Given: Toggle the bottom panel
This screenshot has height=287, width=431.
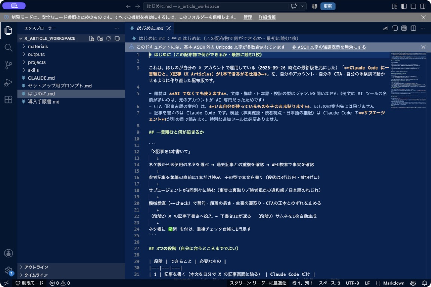Looking at the screenshot, I should pyautogui.click(x=413, y=6).
